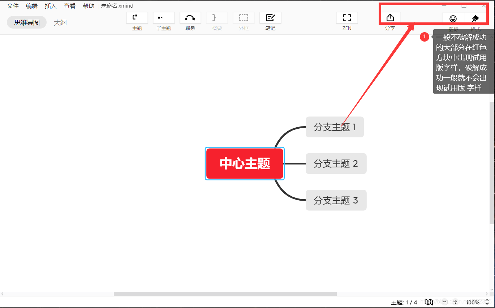Image resolution: width=495 pixels, height=308 pixels.
Task: Add a summary via 概要 icon
Action: point(217,17)
